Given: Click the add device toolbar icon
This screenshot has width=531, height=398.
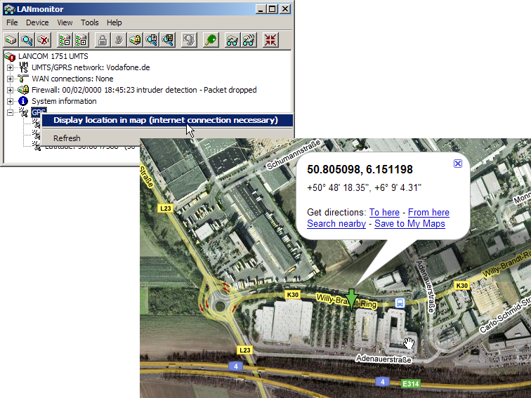Looking at the screenshot, I should 12,40.
